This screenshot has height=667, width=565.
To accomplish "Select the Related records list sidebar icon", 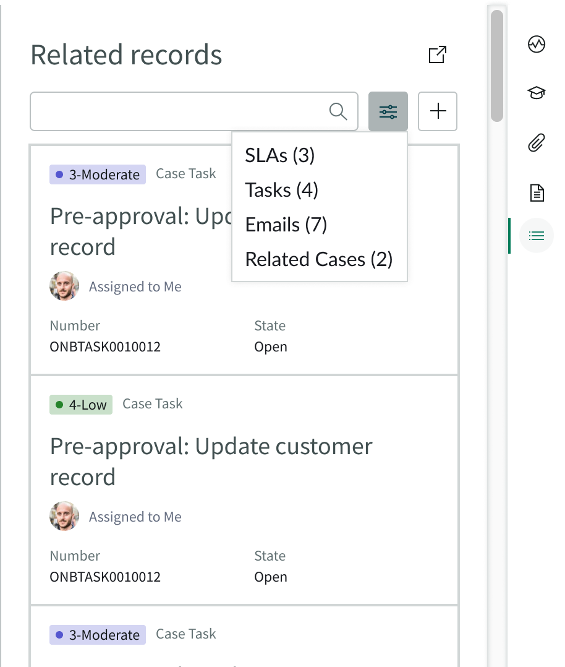I will (x=536, y=235).
